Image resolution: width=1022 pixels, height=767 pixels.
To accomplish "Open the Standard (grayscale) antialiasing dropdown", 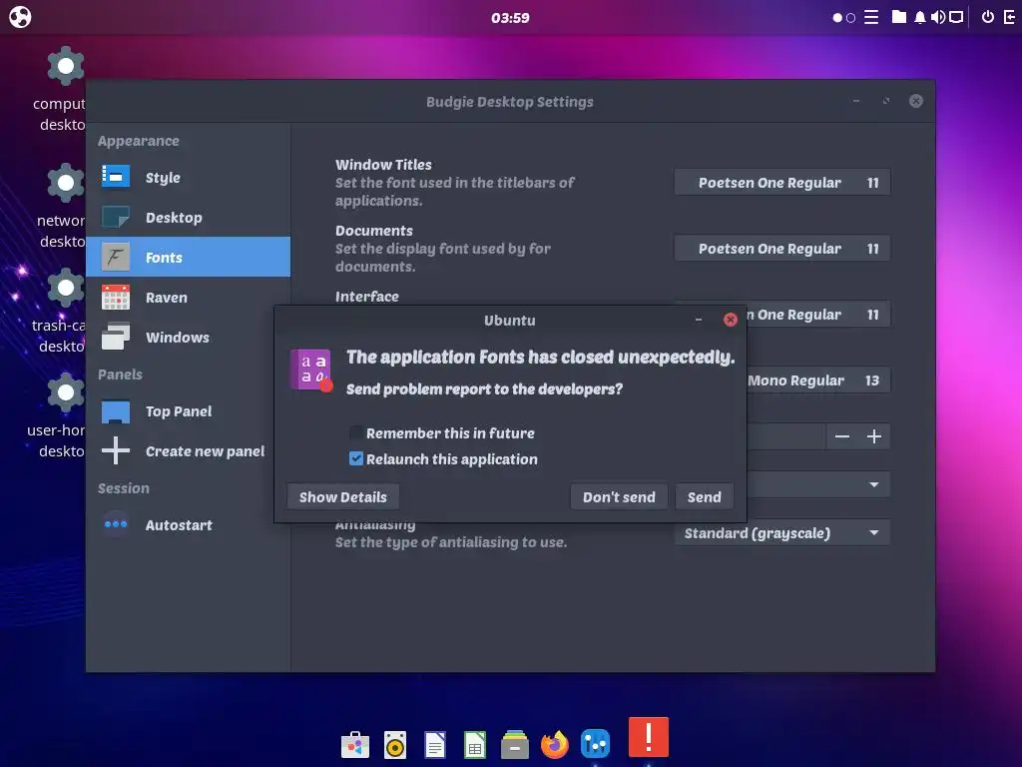I will click(782, 533).
